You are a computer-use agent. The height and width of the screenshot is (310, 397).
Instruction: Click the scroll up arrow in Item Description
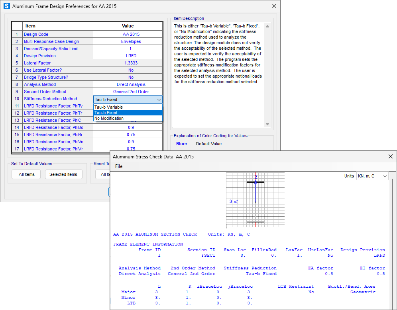267,26
